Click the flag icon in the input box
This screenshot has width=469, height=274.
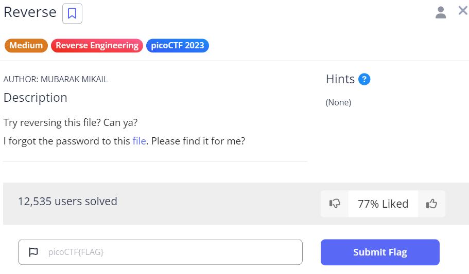[33, 252]
